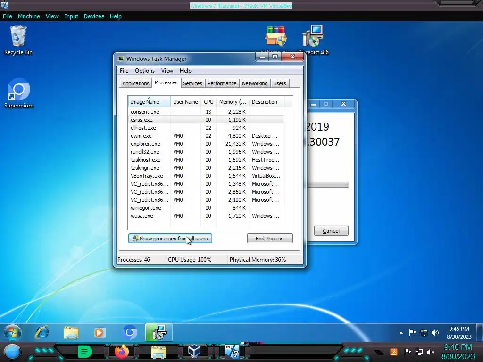
Task: Click network icon in guest tray
Action: tap(424, 333)
